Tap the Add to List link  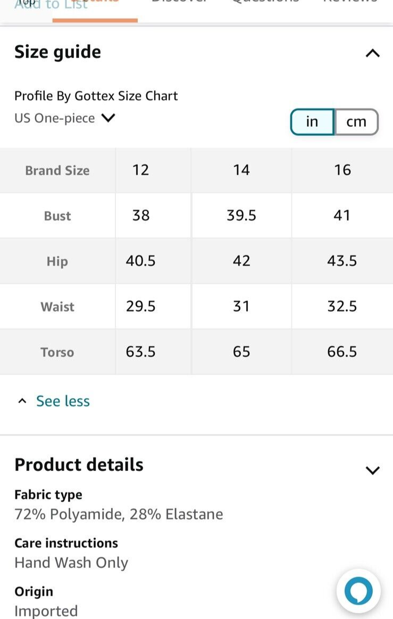tap(51, 5)
